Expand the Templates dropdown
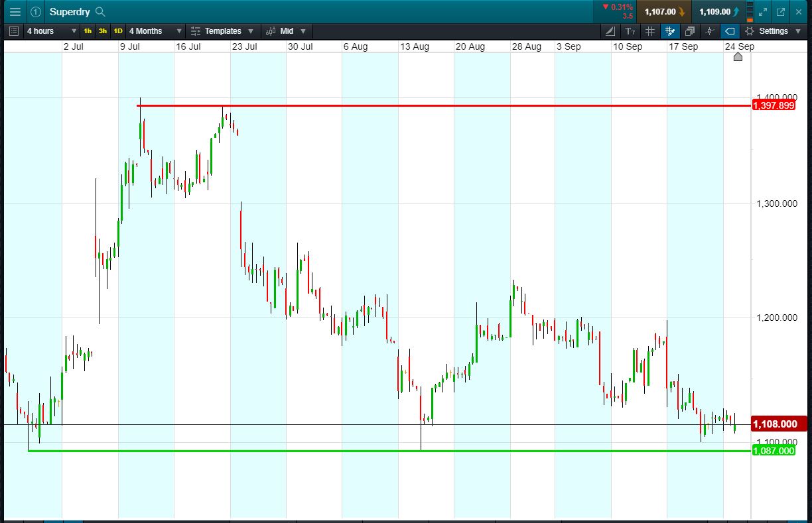This screenshot has height=523, width=812. (223, 31)
